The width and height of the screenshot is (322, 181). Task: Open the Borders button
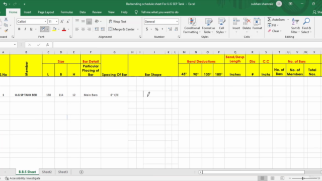tap(43, 29)
